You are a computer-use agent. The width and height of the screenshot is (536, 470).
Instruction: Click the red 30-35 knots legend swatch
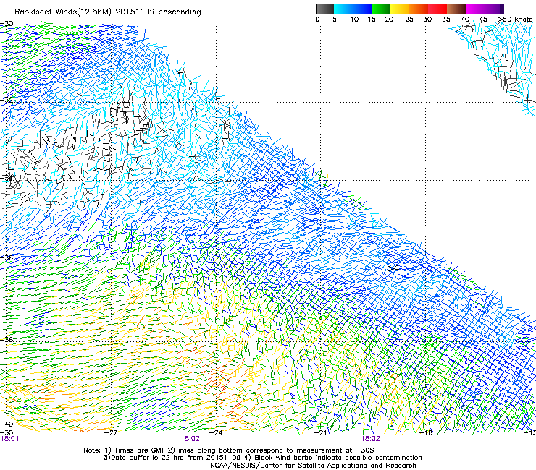437,9
